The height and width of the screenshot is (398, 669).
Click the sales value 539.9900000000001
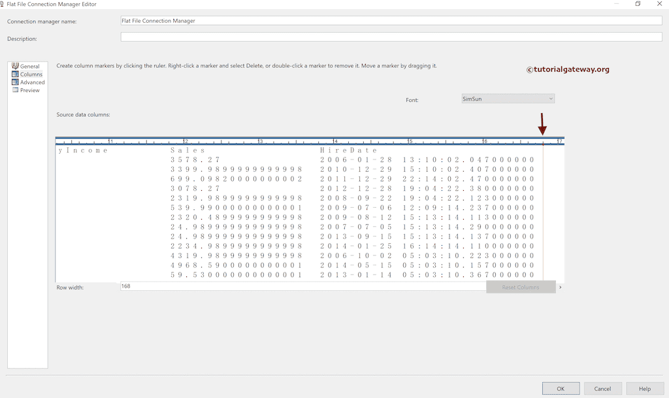pyautogui.click(x=237, y=208)
